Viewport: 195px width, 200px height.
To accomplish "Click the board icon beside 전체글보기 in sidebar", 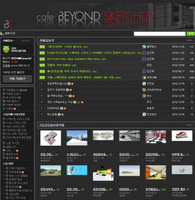I will (x=4, y=90).
